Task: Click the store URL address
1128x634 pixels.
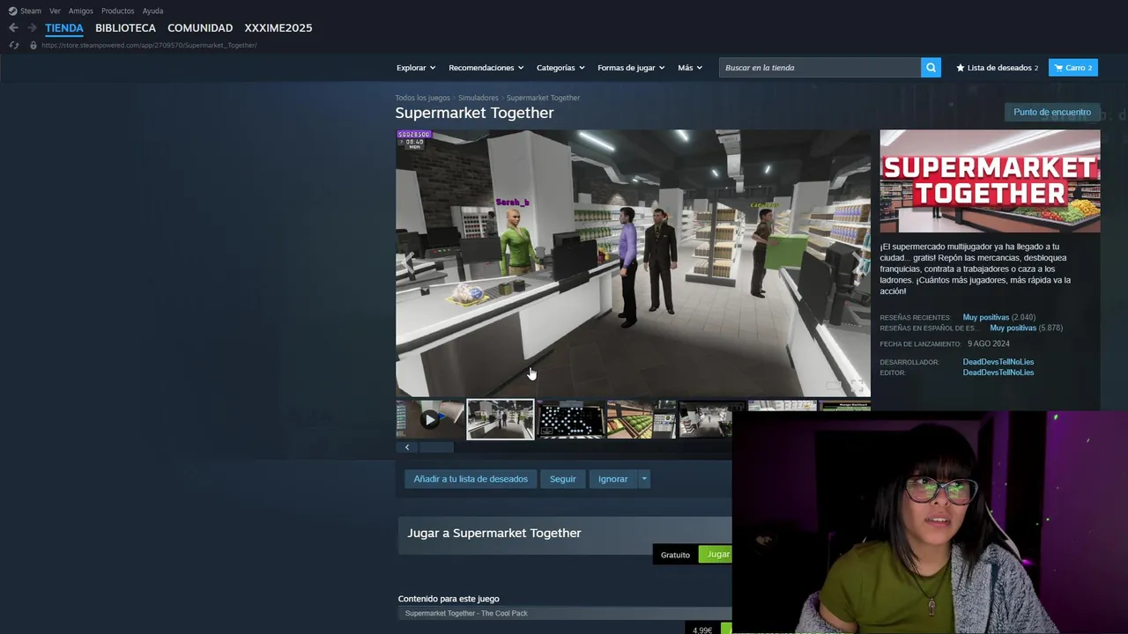Action: pos(149,45)
